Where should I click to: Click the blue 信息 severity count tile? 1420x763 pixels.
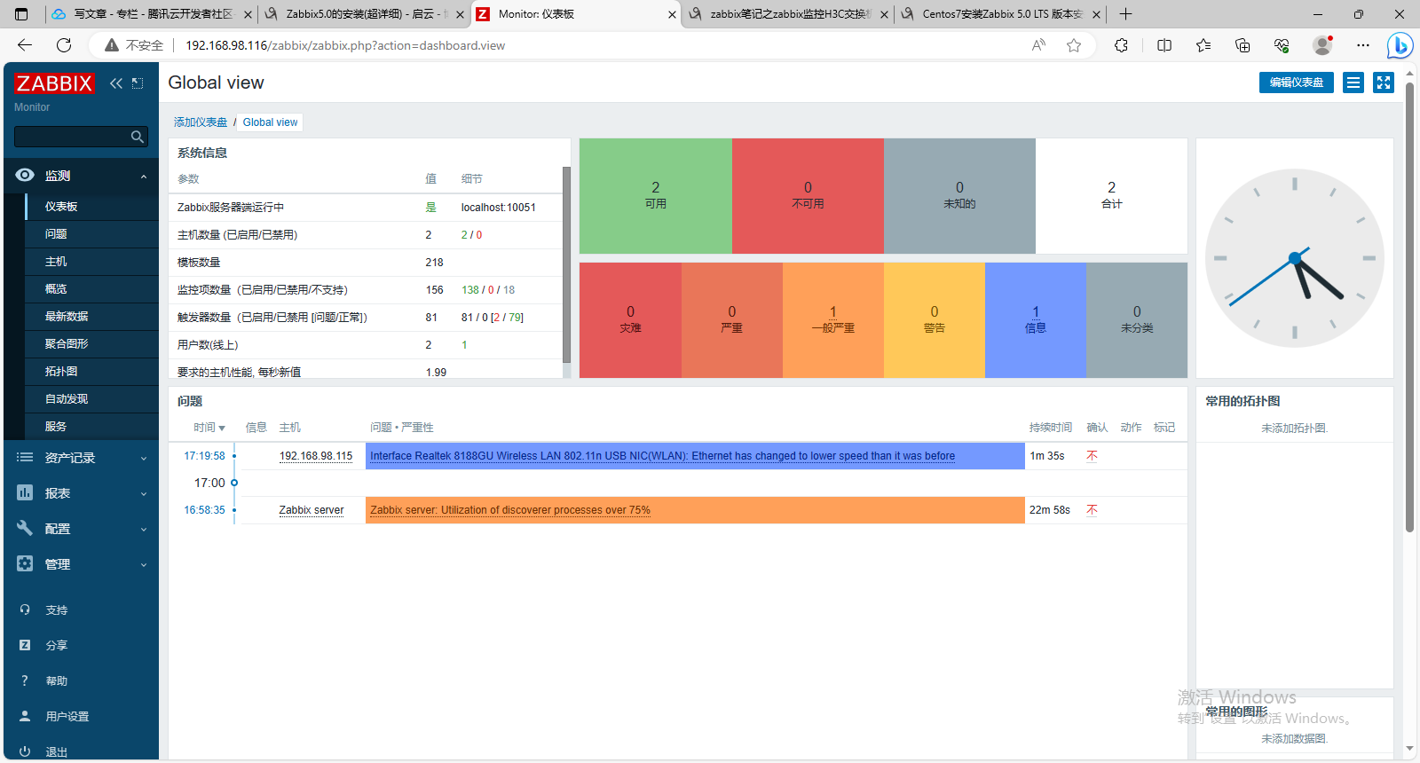(x=1036, y=320)
